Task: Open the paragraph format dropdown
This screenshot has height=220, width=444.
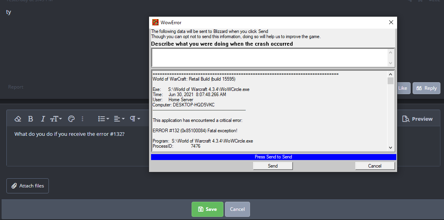Action: coord(135,119)
